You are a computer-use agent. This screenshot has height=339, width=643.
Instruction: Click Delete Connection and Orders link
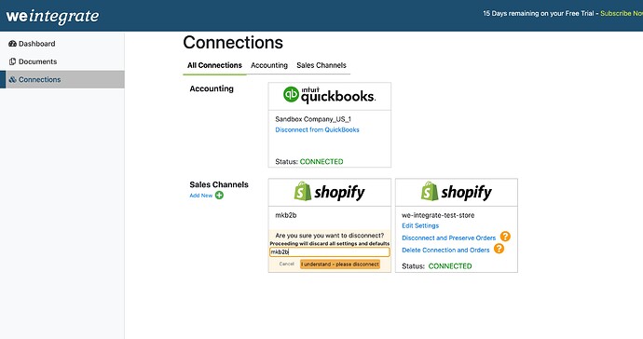(x=445, y=250)
